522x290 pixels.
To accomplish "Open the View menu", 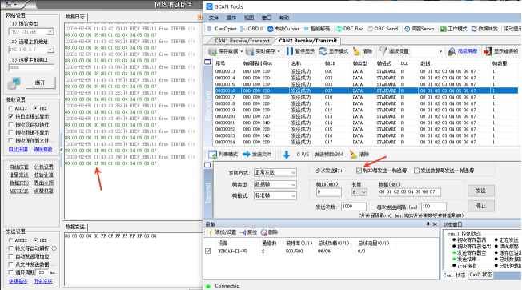I will click(249, 18).
